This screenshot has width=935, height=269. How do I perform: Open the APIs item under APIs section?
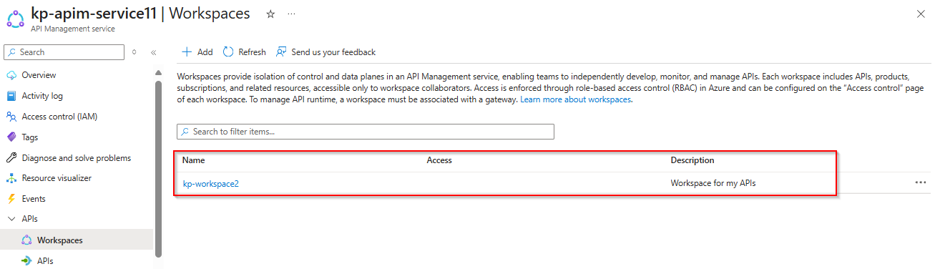coord(45,261)
